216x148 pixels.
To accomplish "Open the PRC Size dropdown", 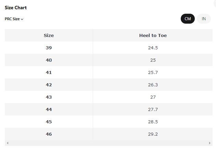I will pyautogui.click(x=14, y=19).
